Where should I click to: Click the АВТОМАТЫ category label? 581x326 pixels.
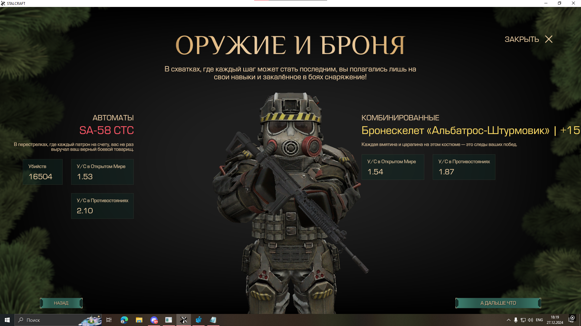[x=113, y=118]
